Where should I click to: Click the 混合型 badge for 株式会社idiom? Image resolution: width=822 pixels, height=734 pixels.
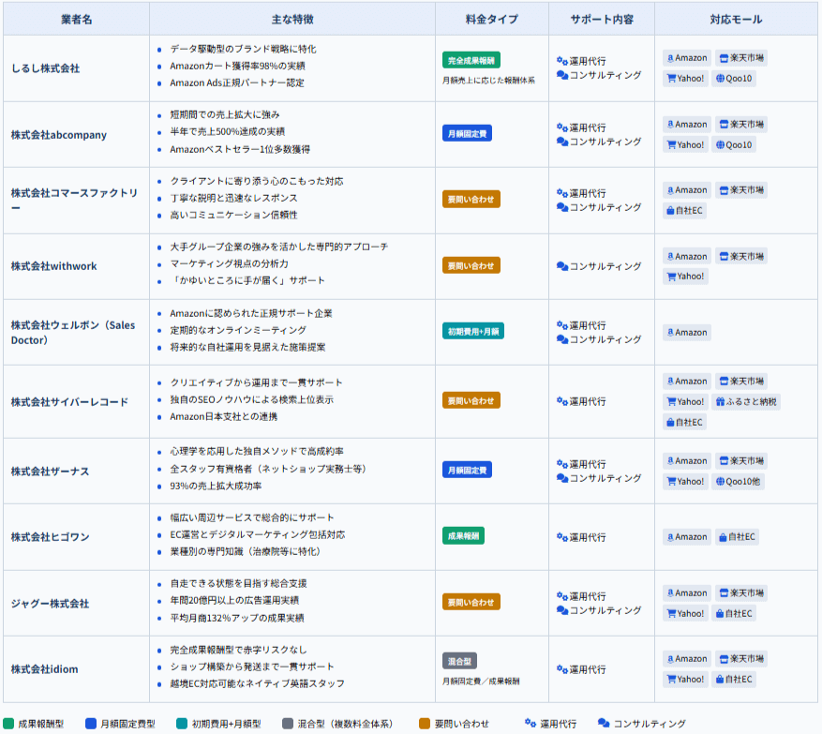pyautogui.click(x=459, y=661)
